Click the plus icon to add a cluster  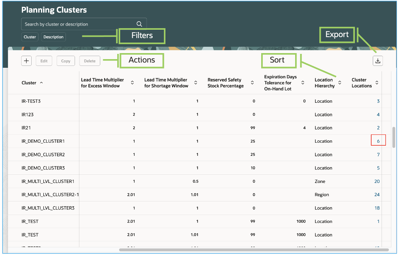point(26,61)
